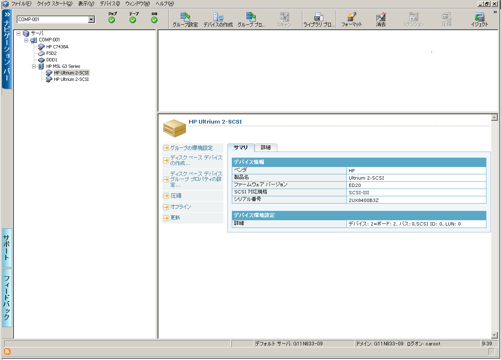The image size is (501, 360).
Task: Collapse the サーバ tree node
Action: [x=19, y=33]
